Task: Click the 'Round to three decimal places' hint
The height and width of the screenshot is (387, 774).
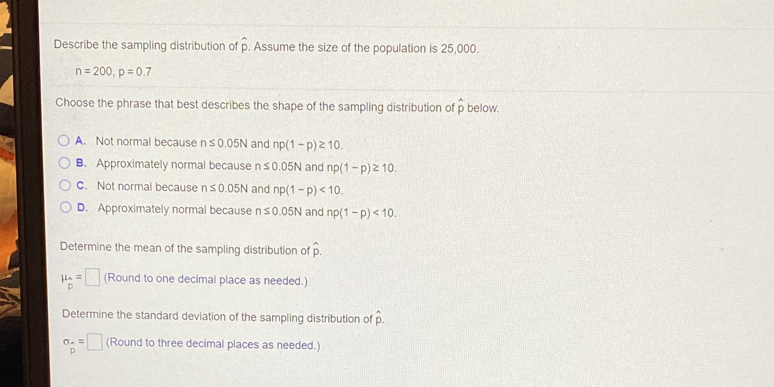Action: [213, 344]
